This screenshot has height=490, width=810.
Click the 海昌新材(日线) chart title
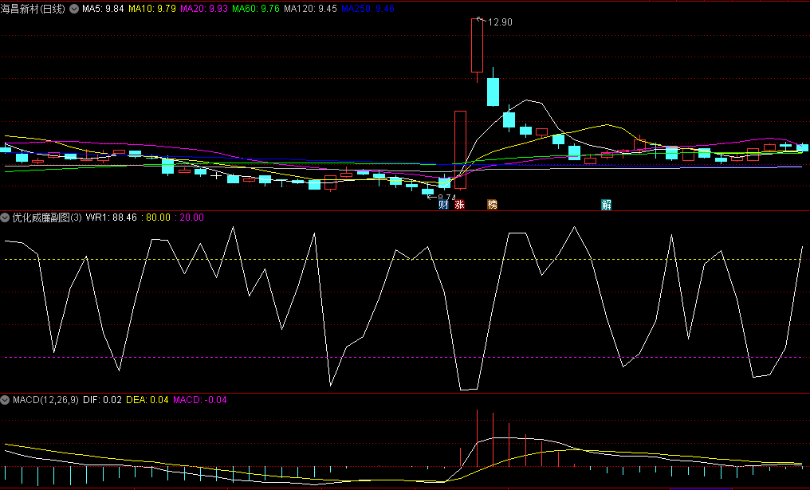click(x=33, y=9)
